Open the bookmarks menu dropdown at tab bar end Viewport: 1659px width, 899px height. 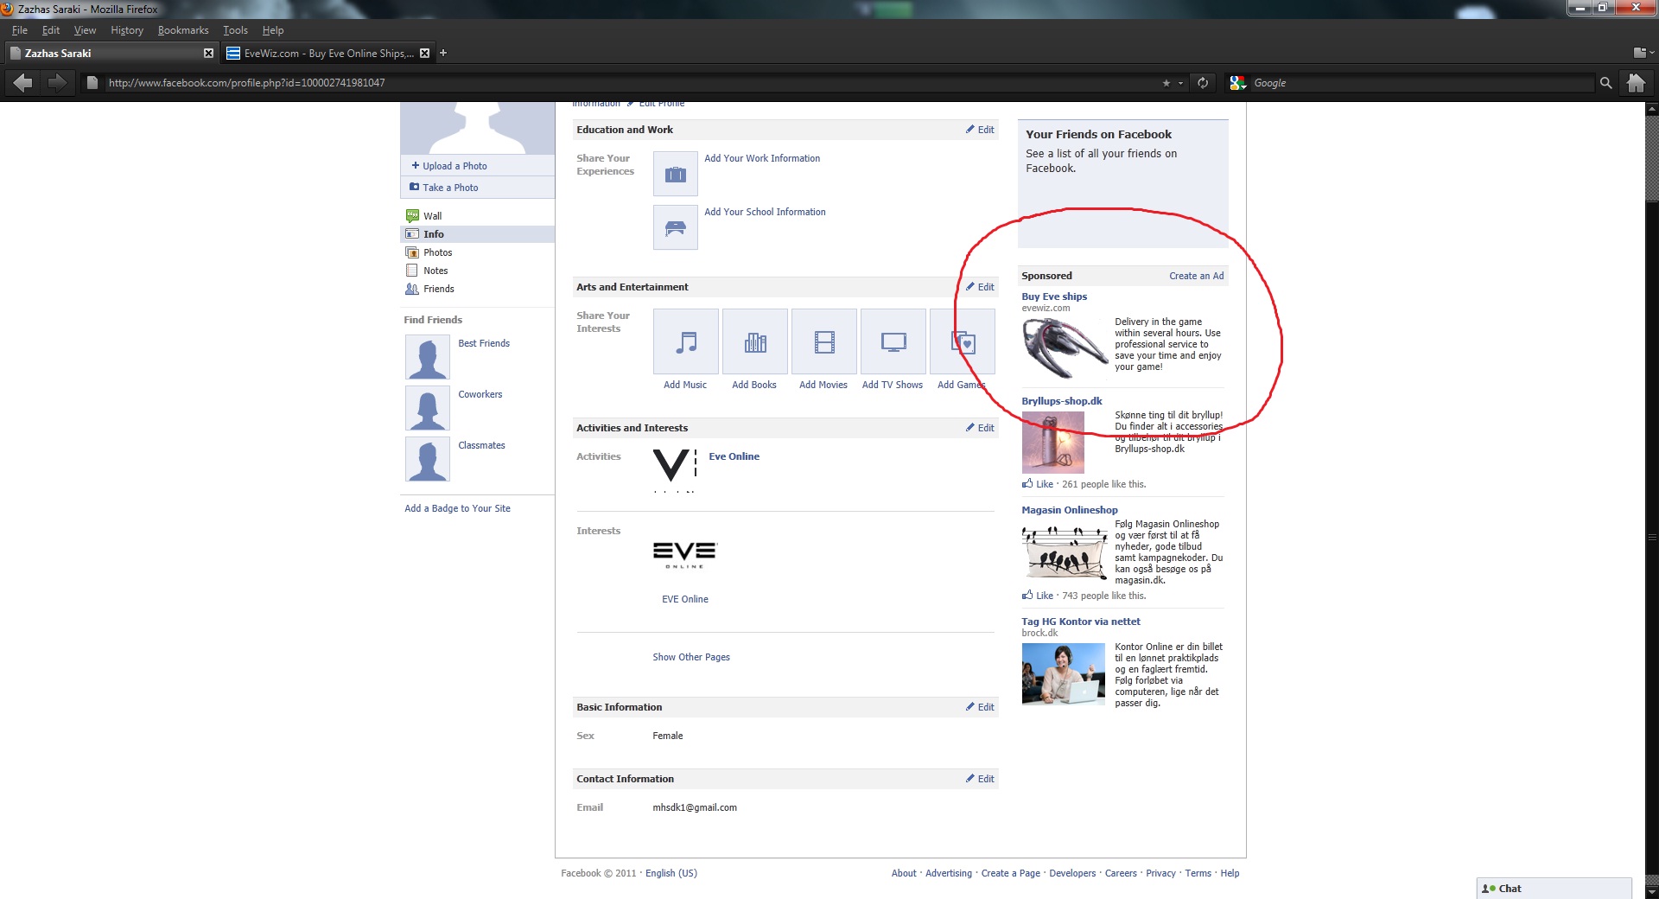pyautogui.click(x=1643, y=53)
